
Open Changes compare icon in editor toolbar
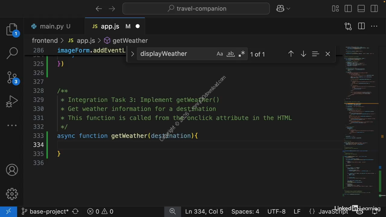point(348,27)
